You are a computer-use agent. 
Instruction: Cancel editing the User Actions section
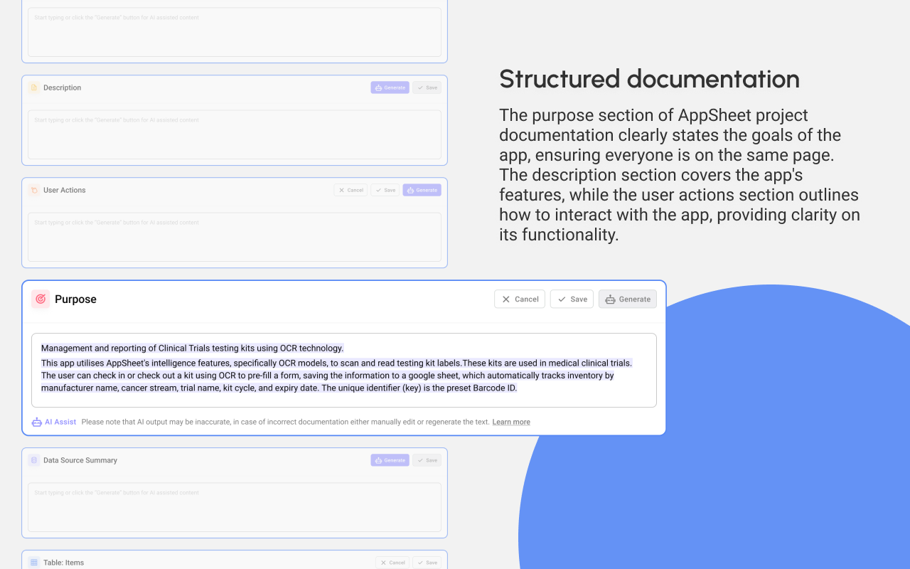tap(350, 190)
